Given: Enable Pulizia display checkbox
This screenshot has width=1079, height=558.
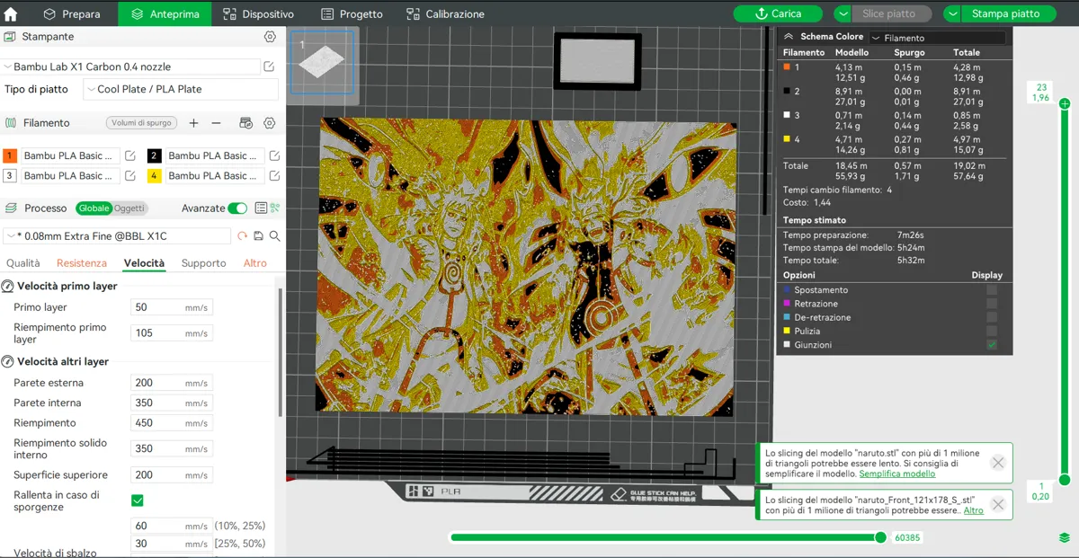Looking at the screenshot, I should click(x=992, y=332).
